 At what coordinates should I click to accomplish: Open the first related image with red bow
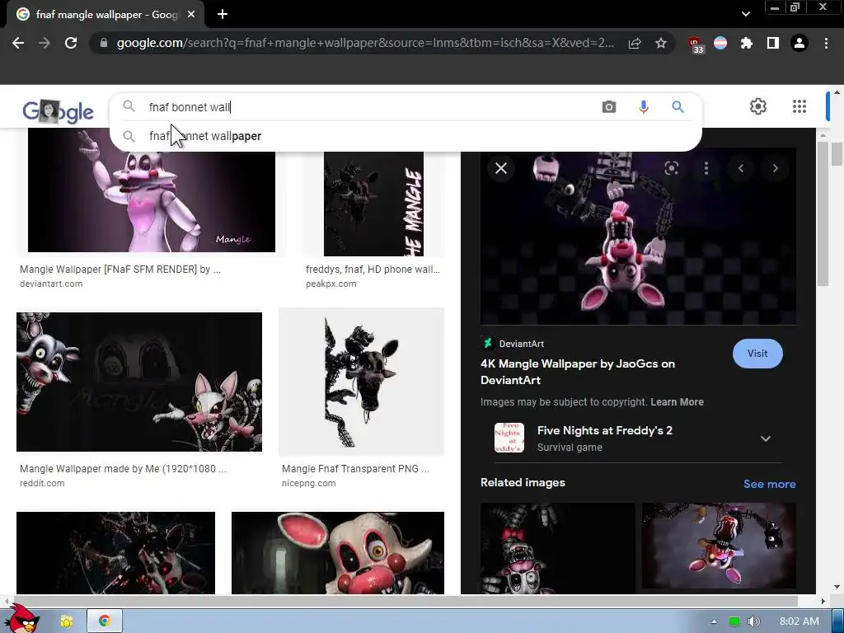pyautogui.click(x=557, y=548)
